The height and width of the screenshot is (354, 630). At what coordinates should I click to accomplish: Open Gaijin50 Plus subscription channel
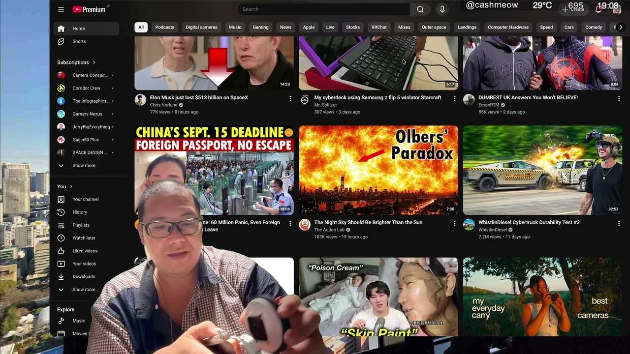(86, 140)
